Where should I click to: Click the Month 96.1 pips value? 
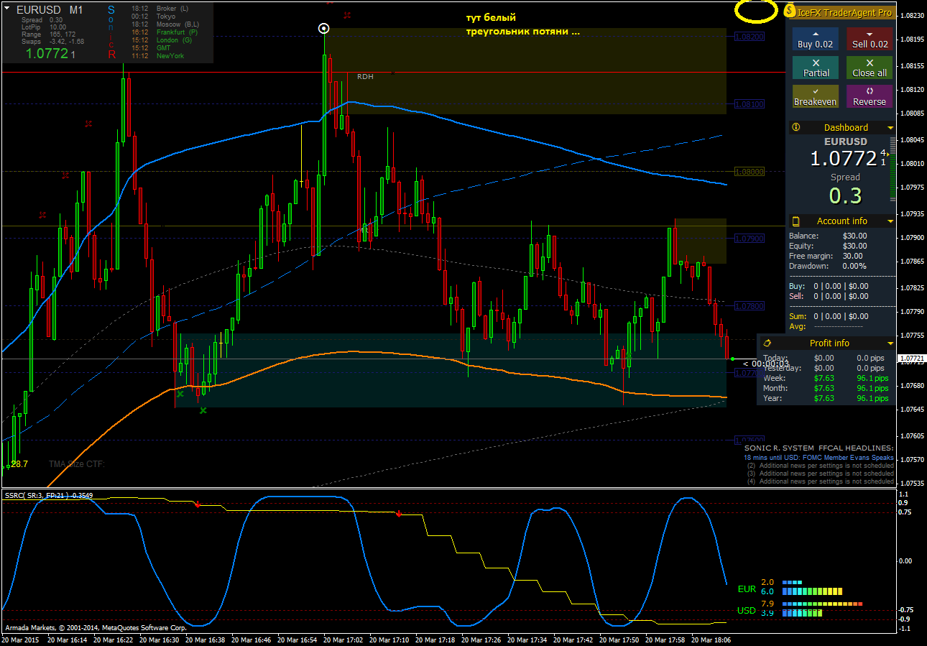coord(872,388)
